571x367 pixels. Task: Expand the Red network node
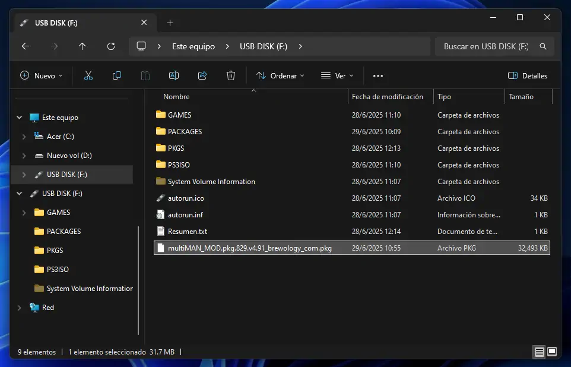pos(20,308)
